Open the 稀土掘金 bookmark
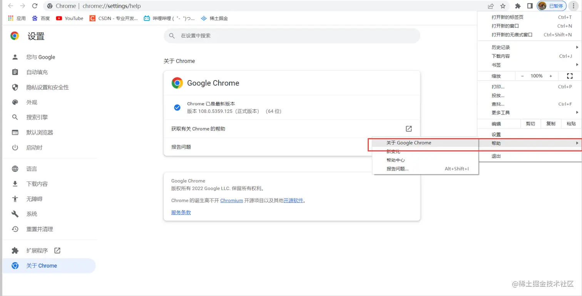This screenshot has height=296, width=582. (214, 18)
